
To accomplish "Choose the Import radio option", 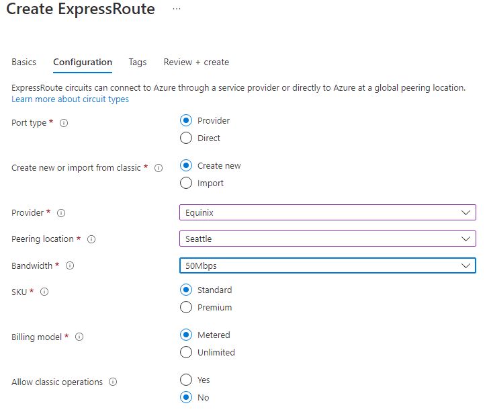I will coord(185,183).
